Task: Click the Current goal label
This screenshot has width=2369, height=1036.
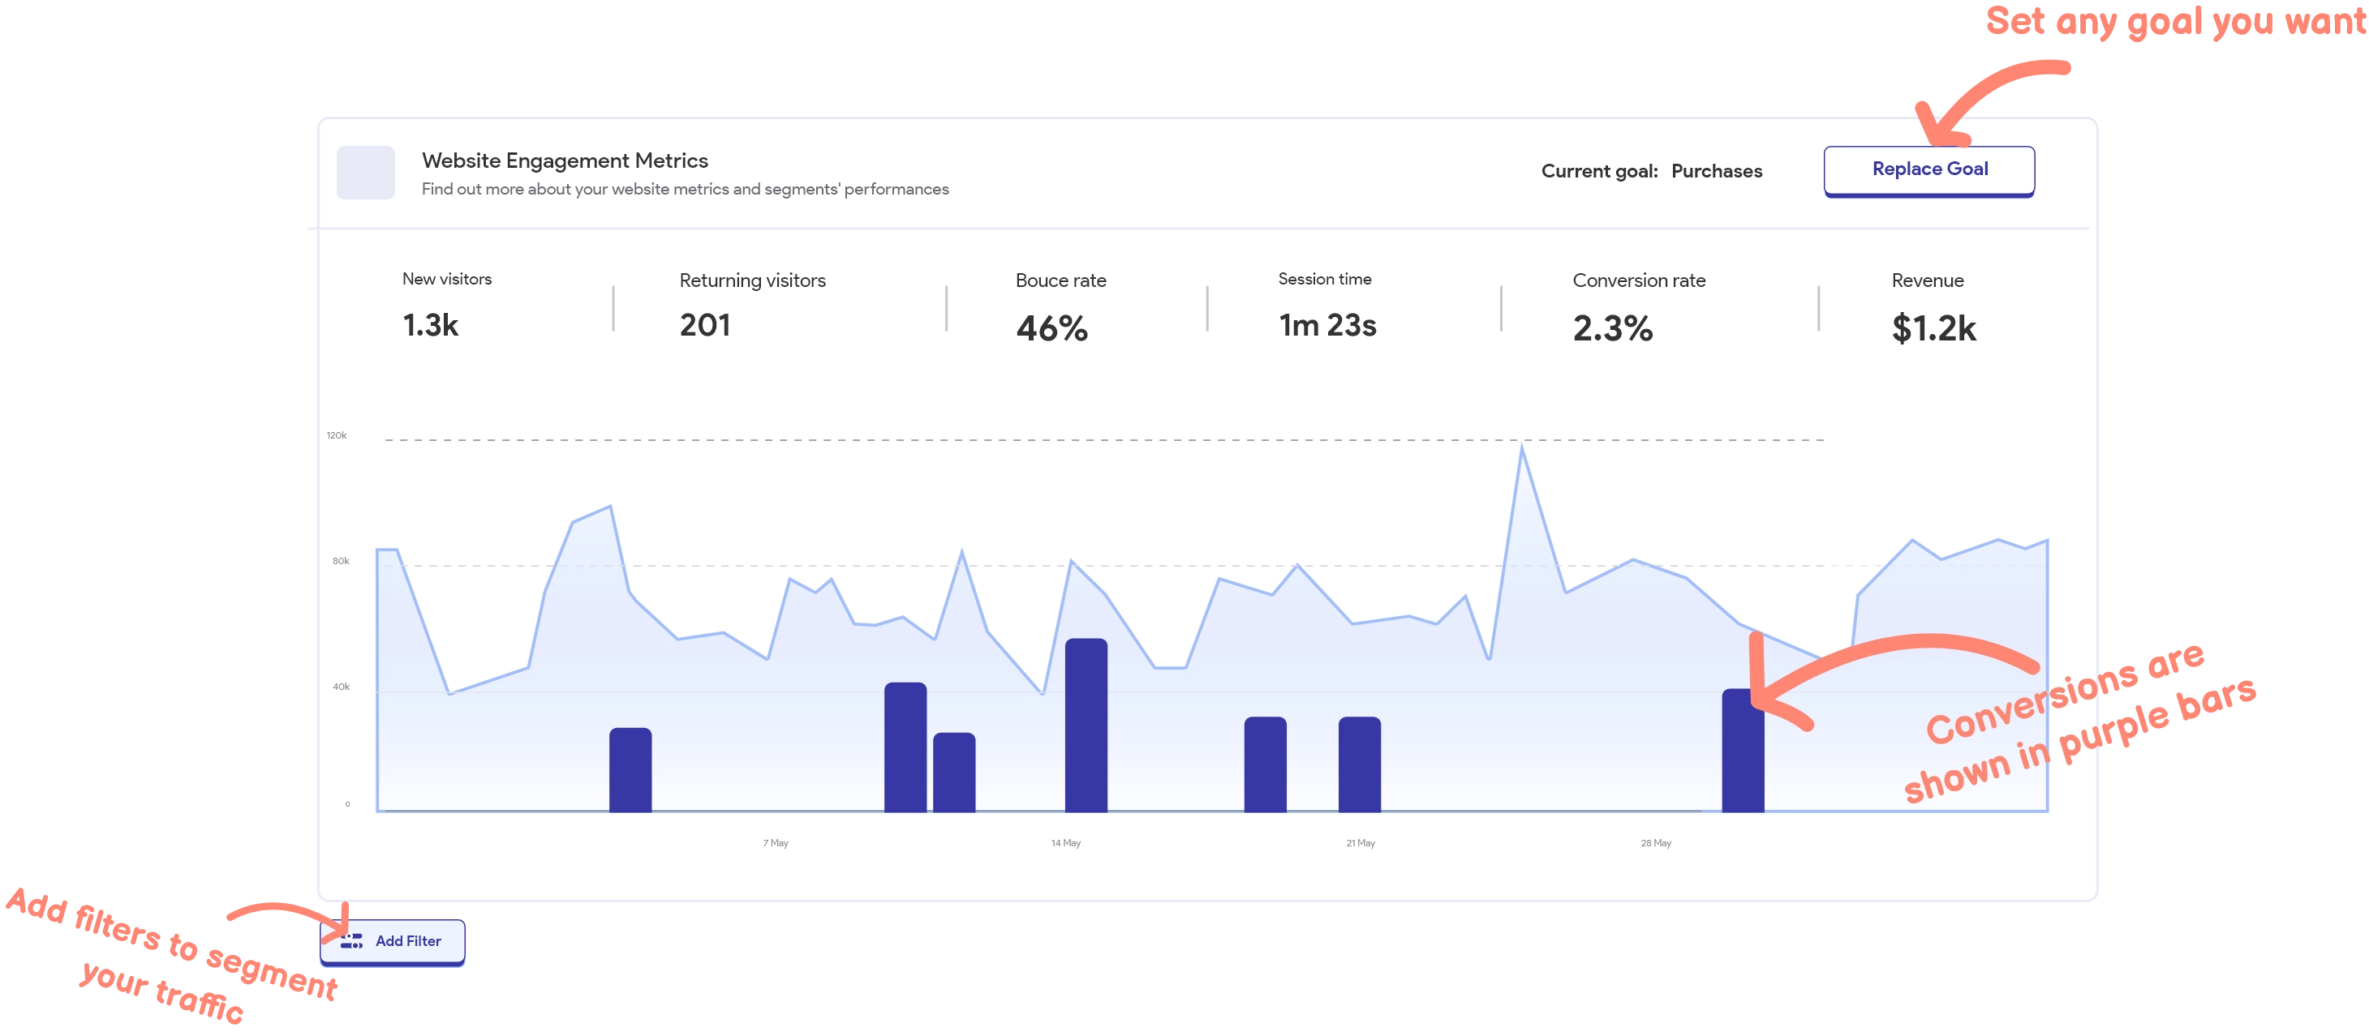Action: pyautogui.click(x=1600, y=171)
